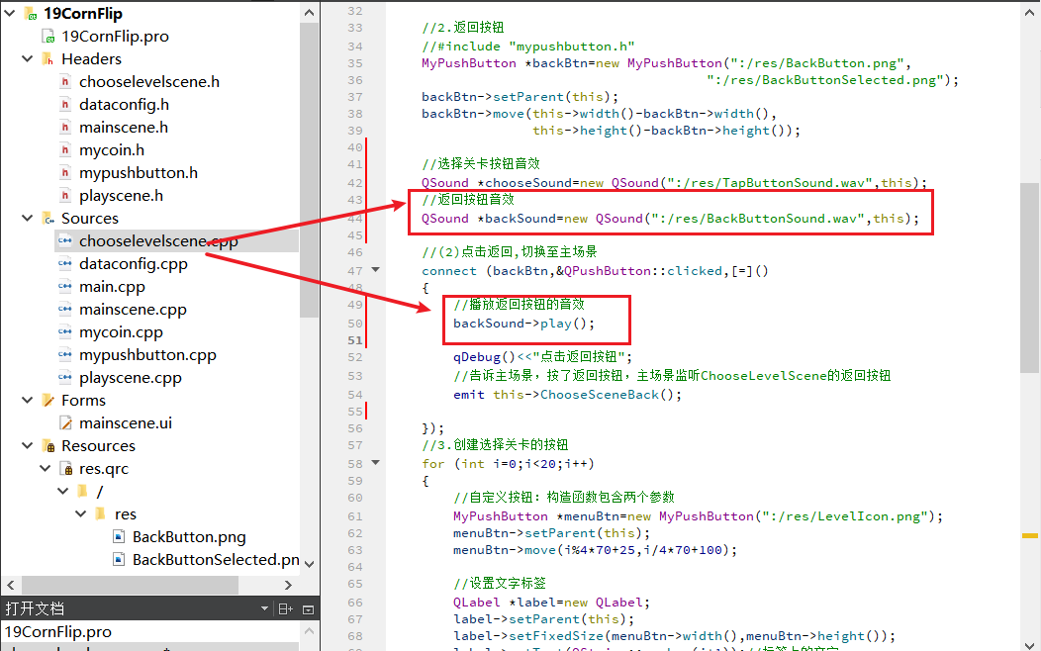Open playscene.cpp source file
This screenshot has height=651, width=1041.
click(x=131, y=377)
